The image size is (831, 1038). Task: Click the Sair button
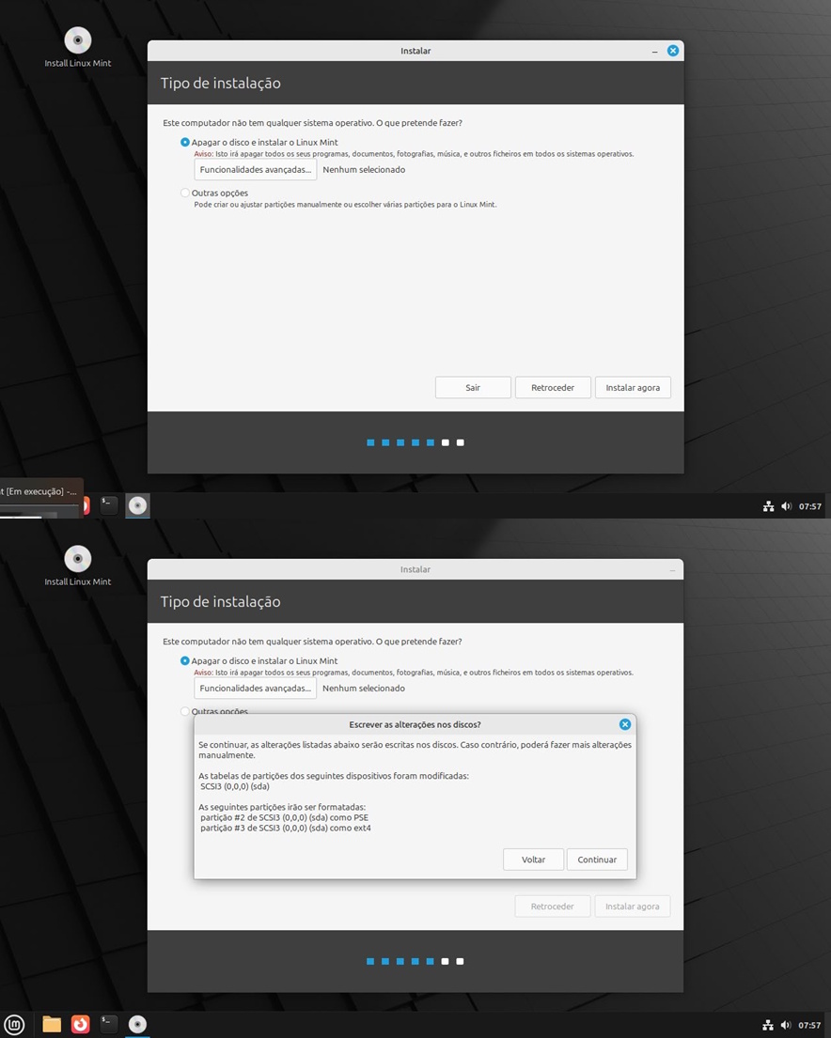click(473, 388)
